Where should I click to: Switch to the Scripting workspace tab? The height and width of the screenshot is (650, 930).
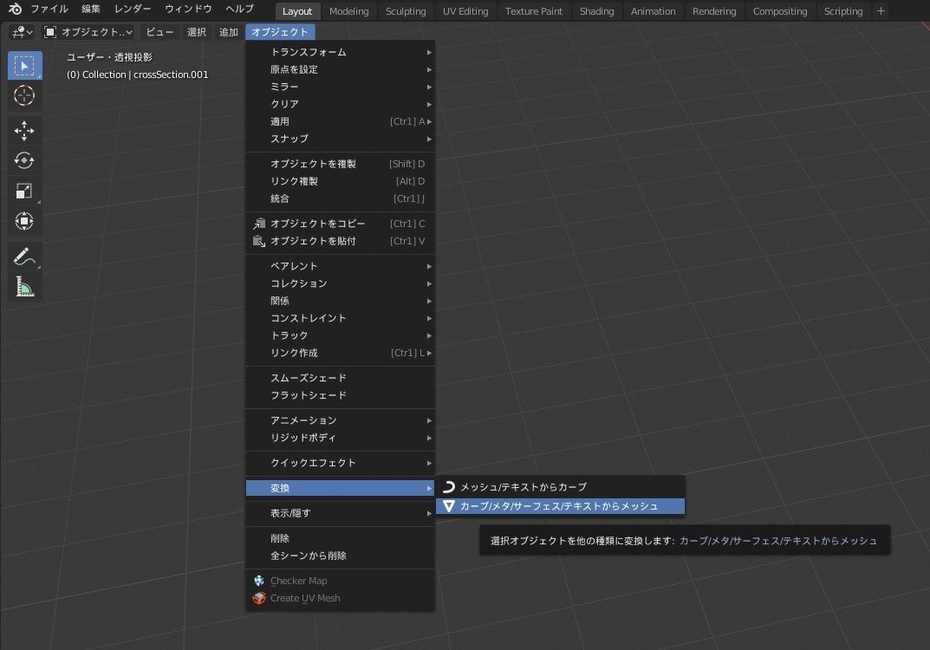coord(842,11)
